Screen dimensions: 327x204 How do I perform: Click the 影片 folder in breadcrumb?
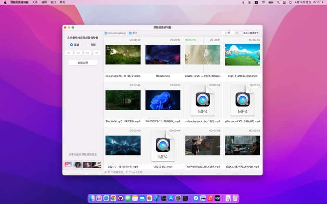coord(133,33)
